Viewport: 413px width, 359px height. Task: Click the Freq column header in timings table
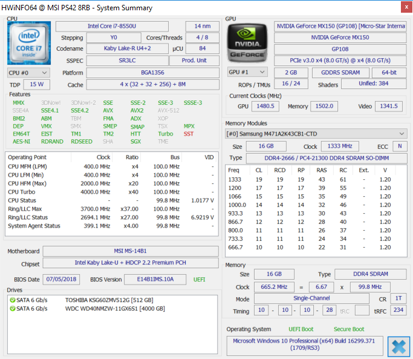pos(237,170)
